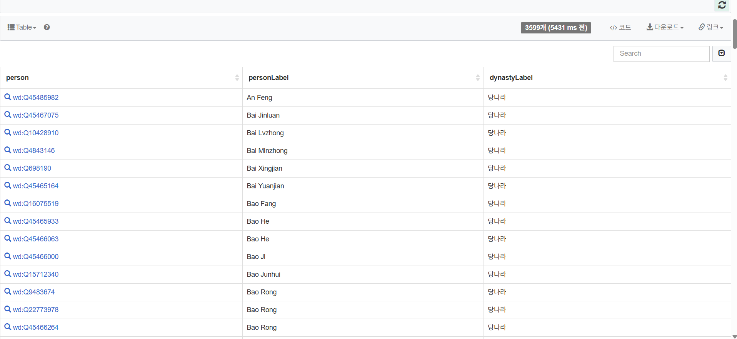This screenshot has width=737, height=339.
Task: Open the help question mark icon
Action: (47, 27)
